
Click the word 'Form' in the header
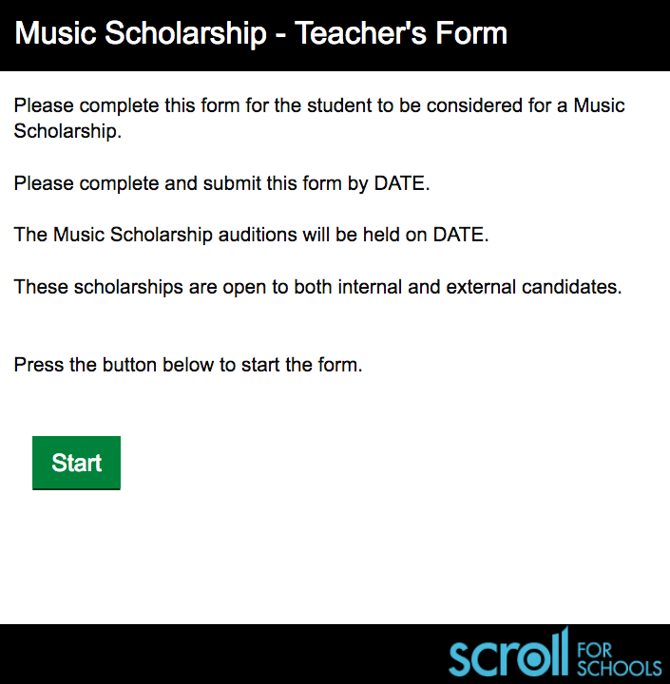471,32
